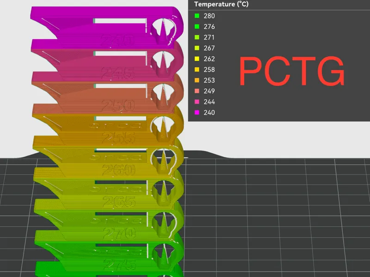
Task: Select legend value 258
Action: 210,70
